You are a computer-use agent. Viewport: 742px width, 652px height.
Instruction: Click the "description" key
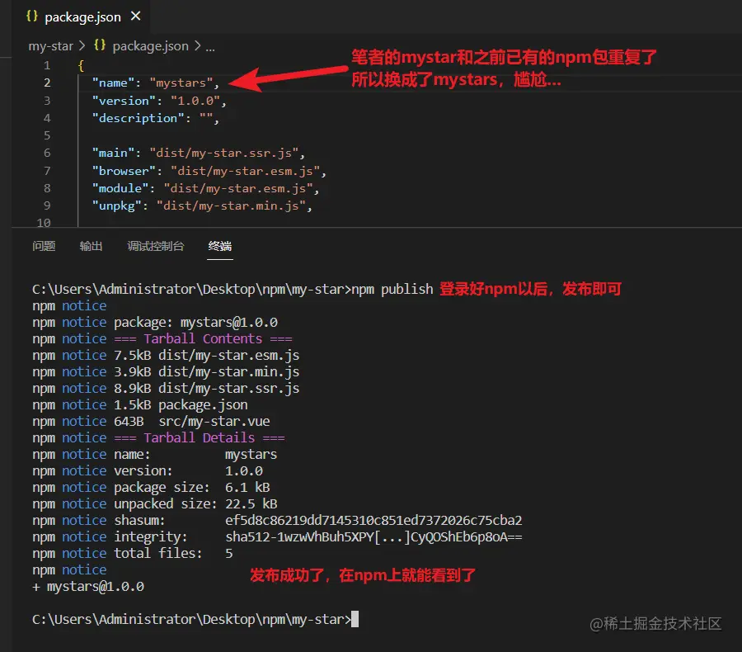pos(138,118)
